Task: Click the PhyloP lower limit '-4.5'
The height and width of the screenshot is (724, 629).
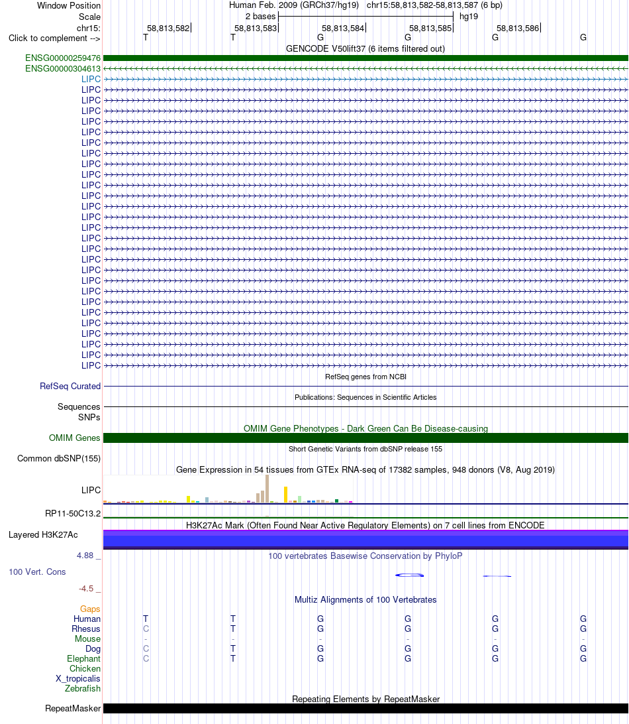Action: pyautogui.click(x=86, y=589)
